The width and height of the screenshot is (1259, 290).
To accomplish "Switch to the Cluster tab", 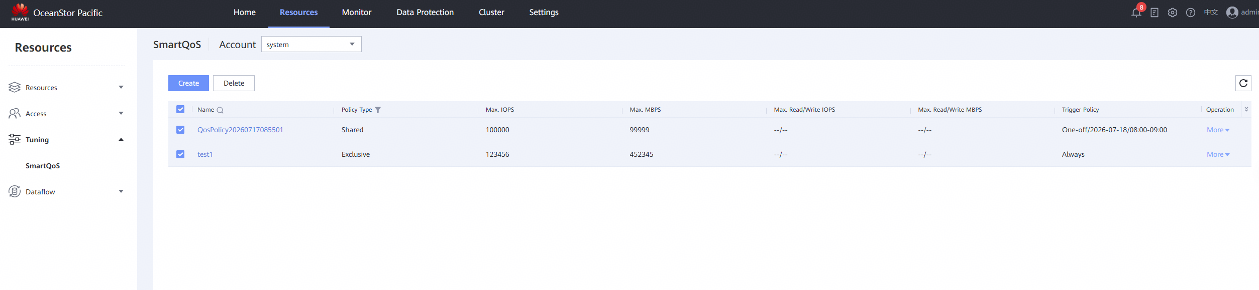I will (491, 13).
